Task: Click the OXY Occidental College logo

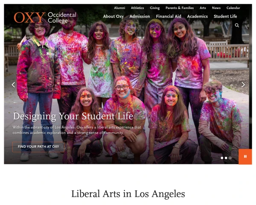Action: (x=45, y=18)
